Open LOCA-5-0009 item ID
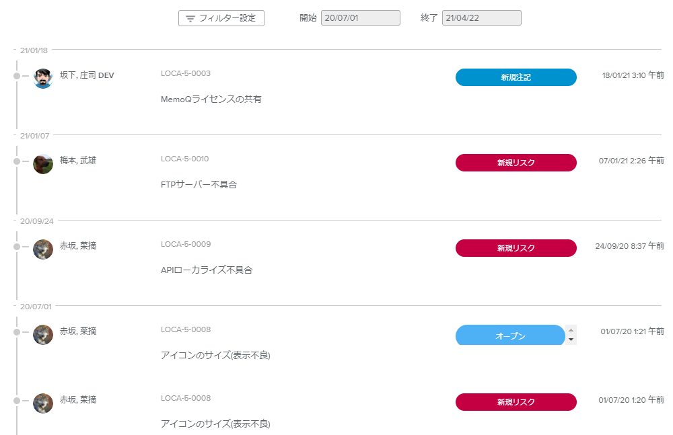 186,244
